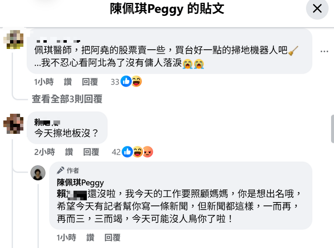Click the angry emoji reaction beside 42

coord(148,152)
